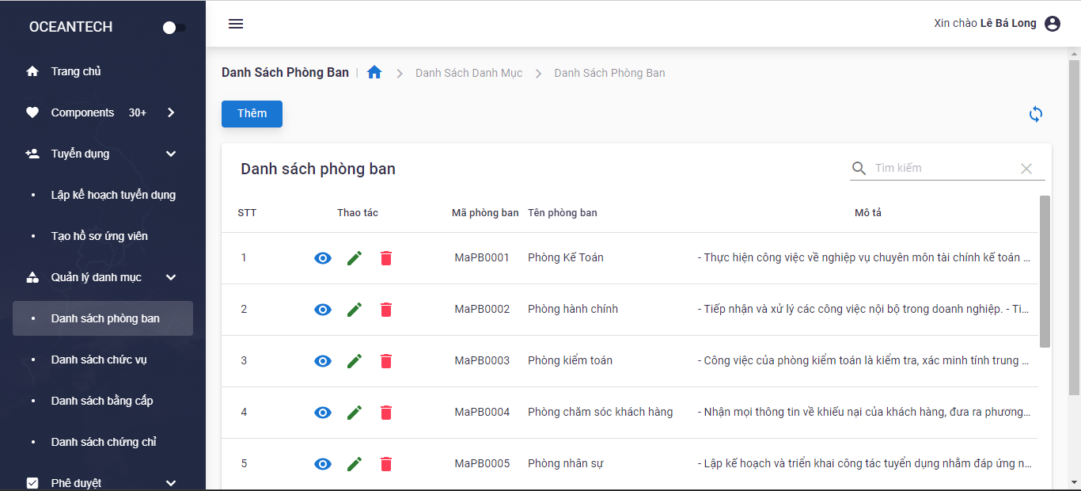Select Danh sách phòng ban menu item

[103, 318]
